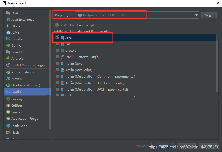
Task: Click the Cancel button
Action: (186, 146)
